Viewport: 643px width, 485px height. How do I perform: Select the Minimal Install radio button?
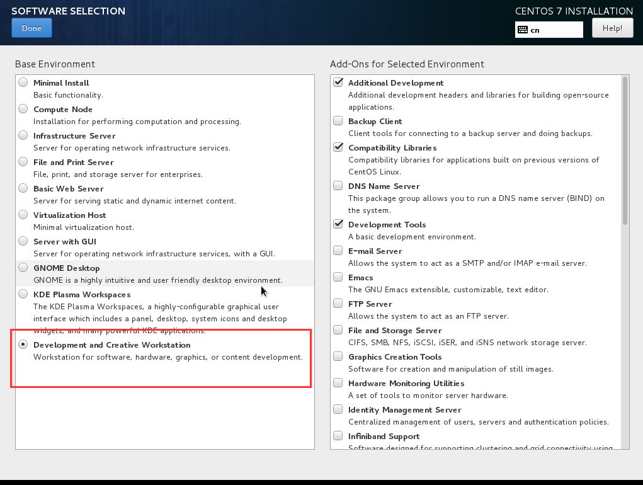pos(23,83)
